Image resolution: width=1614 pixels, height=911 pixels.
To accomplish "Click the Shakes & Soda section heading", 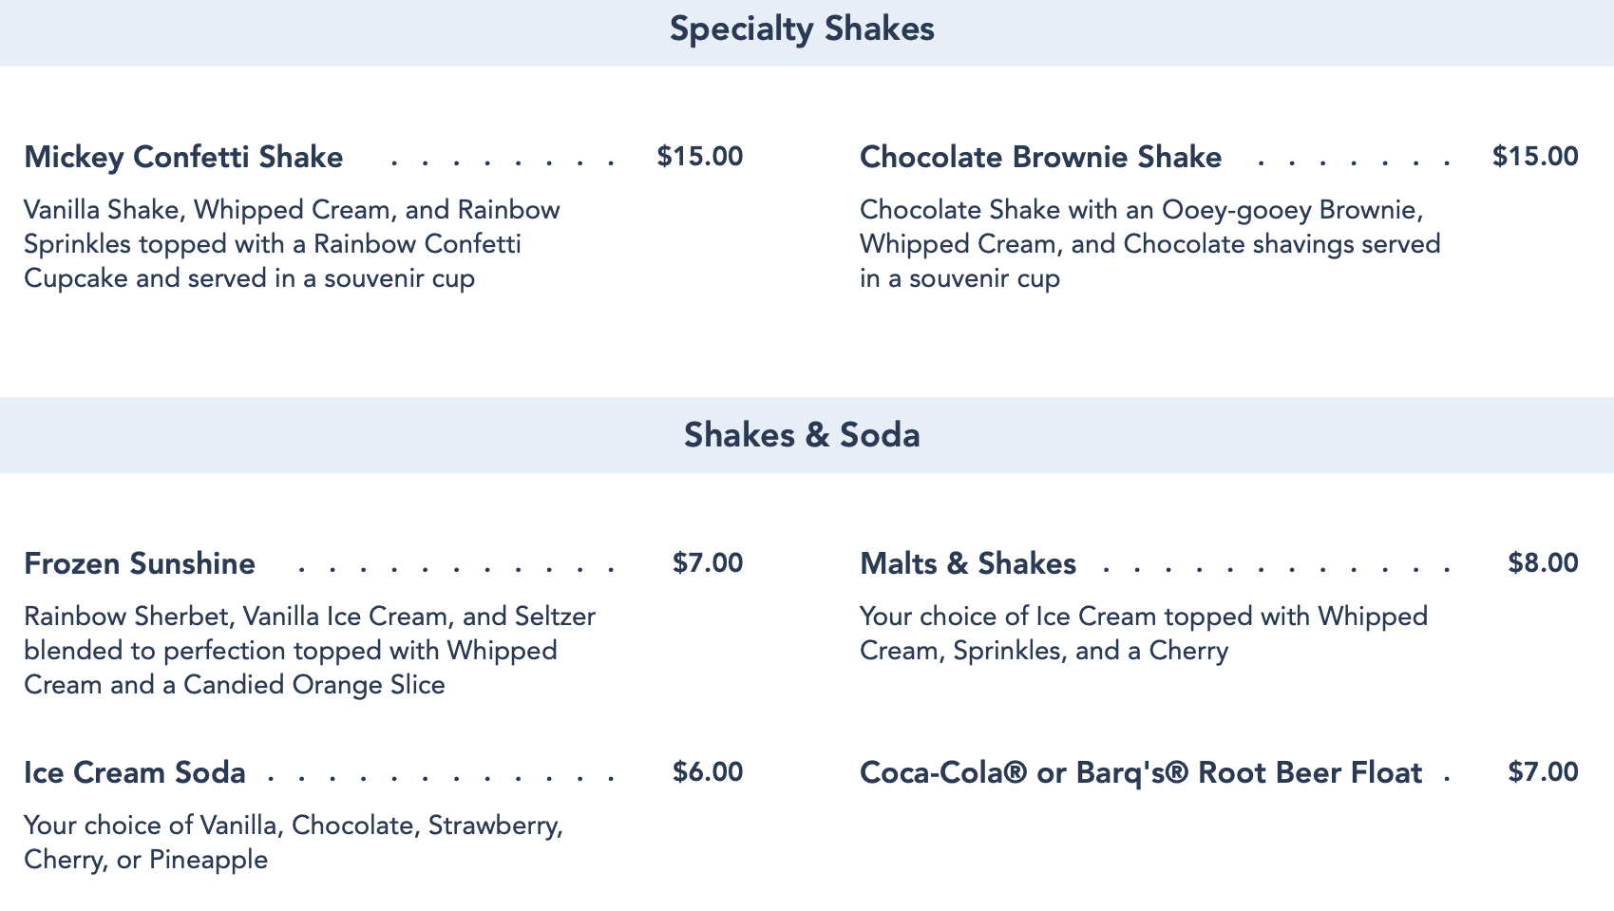I will 802,435.
